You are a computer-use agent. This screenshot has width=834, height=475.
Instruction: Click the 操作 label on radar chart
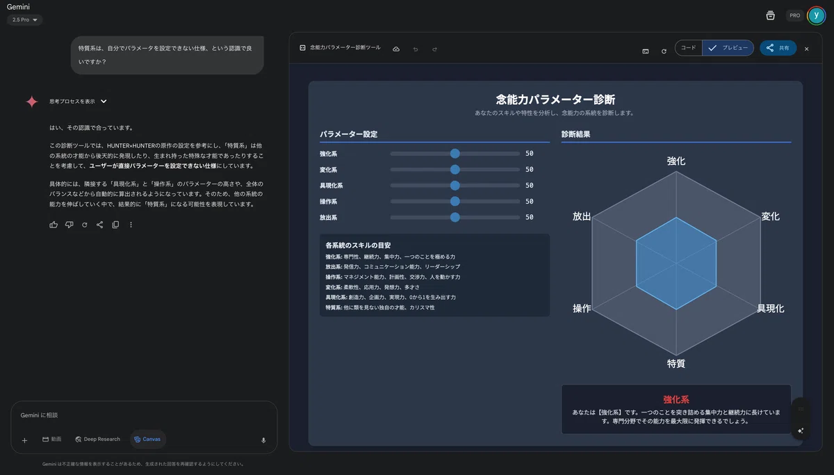[582, 308]
